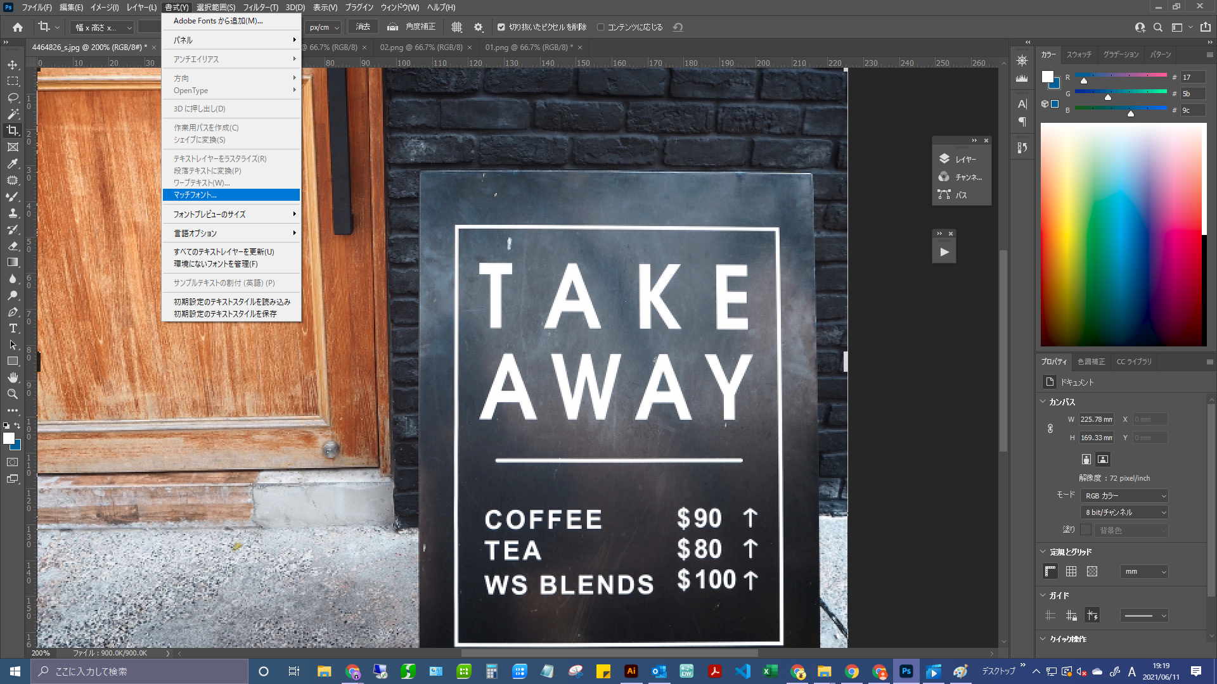Select the Type tool in toolbar
Image resolution: width=1217 pixels, height=684 pixels.
[x=13, y=329]
